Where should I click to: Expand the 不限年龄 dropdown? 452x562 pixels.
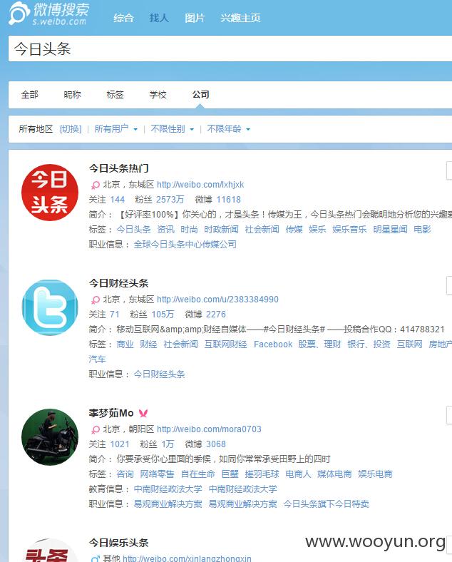[229, 128]
